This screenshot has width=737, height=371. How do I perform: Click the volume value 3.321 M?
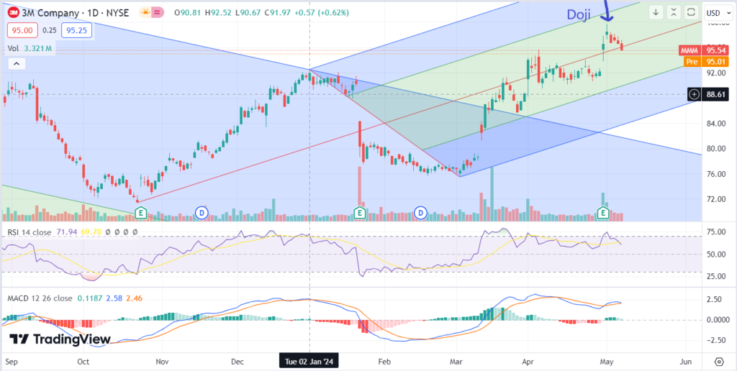pos(37,48)
